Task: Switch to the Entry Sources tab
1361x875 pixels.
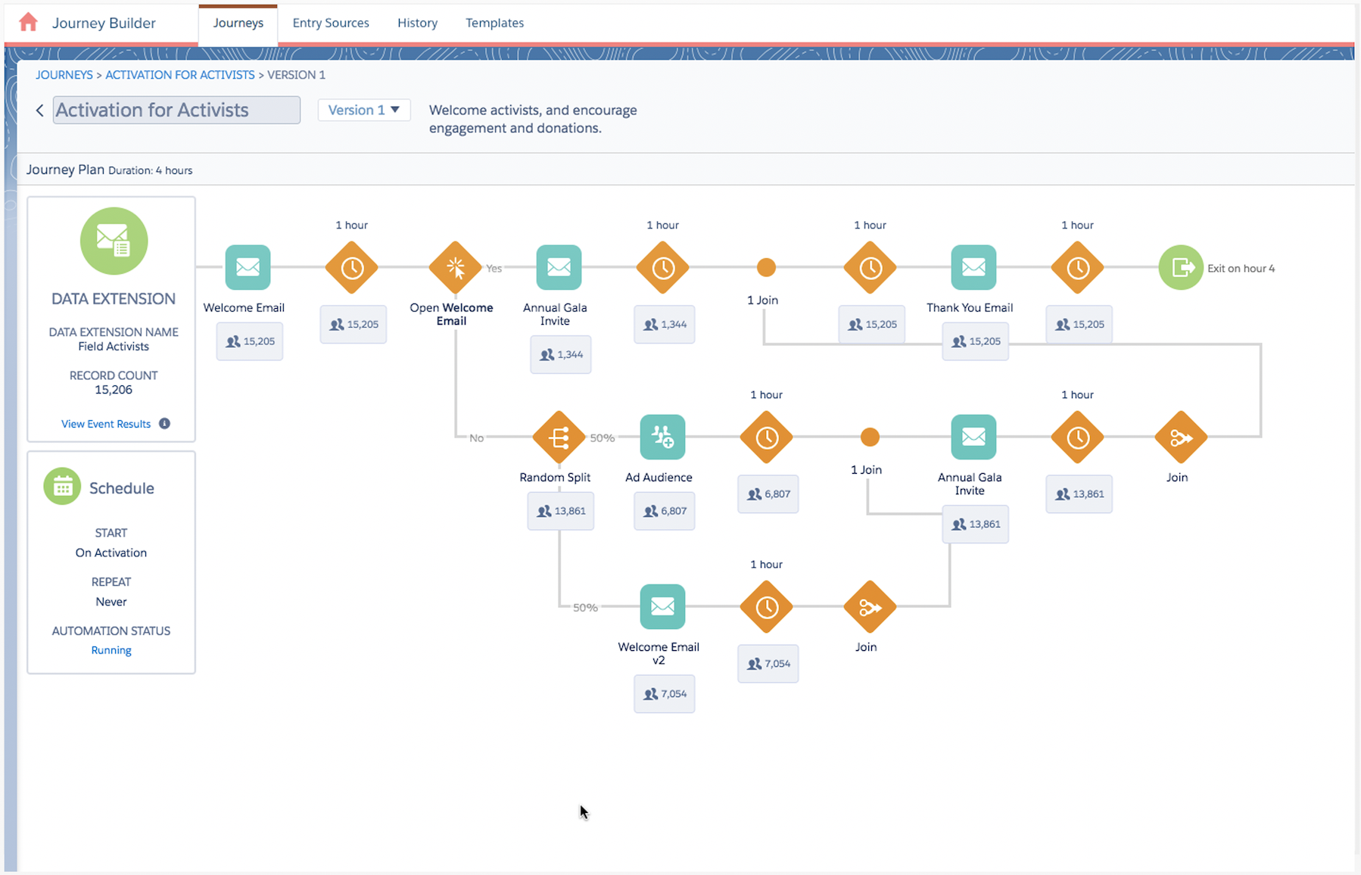Action: [x=331, y=23]
